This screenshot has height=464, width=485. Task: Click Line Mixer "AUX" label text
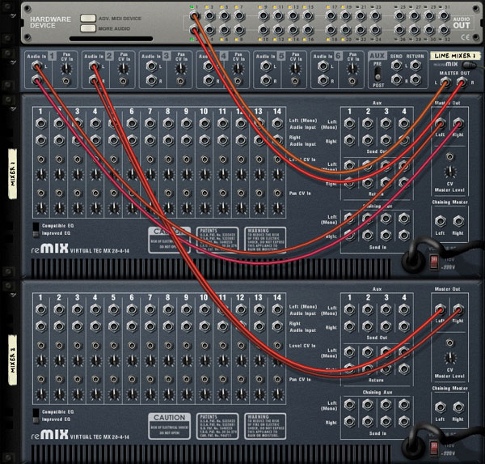pyautogui.click(x=377, y=56)
